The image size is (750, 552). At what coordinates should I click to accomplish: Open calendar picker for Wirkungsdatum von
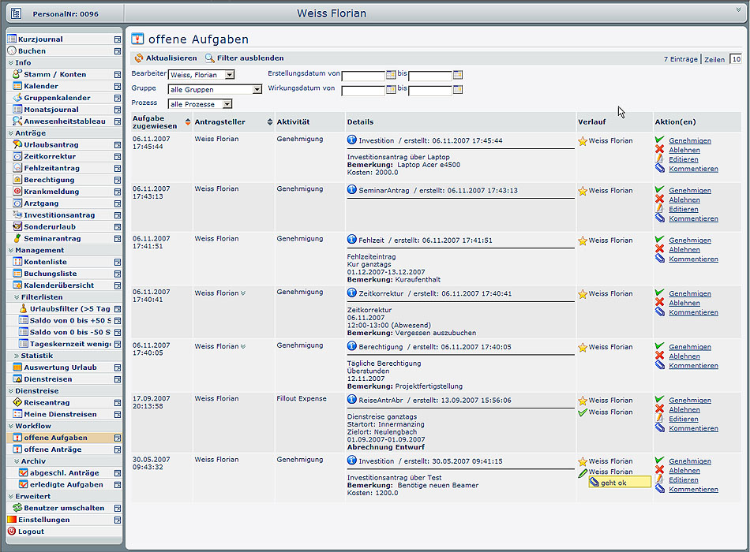tap(391, 89)
